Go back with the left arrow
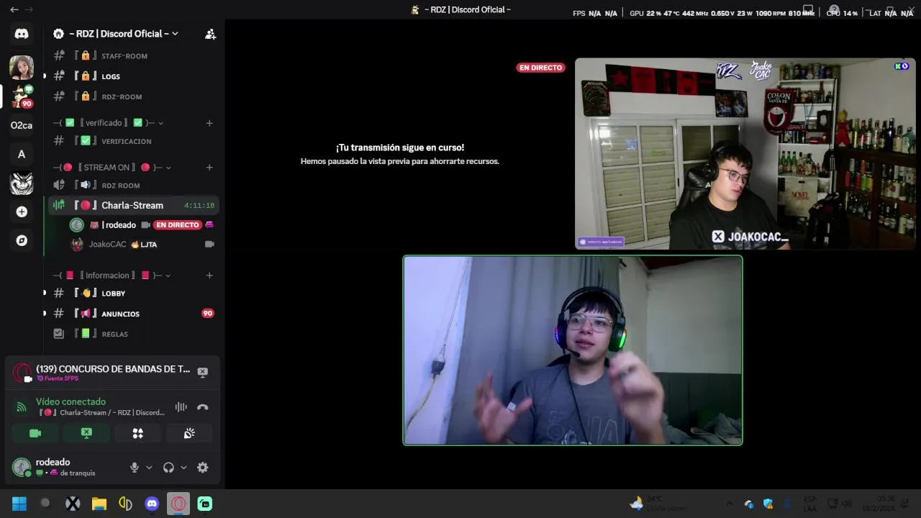 tap(14, 9)
